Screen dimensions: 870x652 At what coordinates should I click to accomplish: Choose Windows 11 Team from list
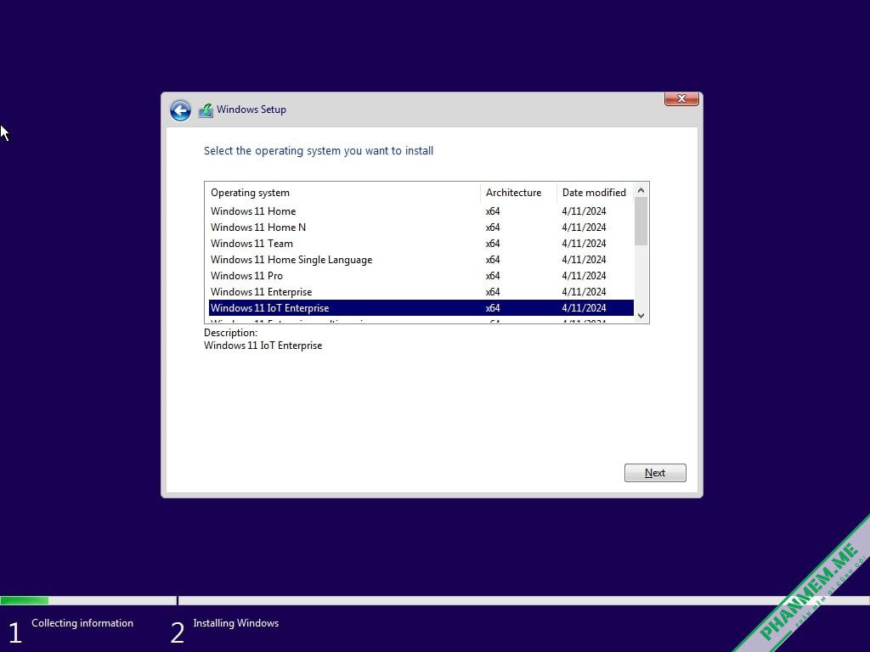click(x=421, y=244)
